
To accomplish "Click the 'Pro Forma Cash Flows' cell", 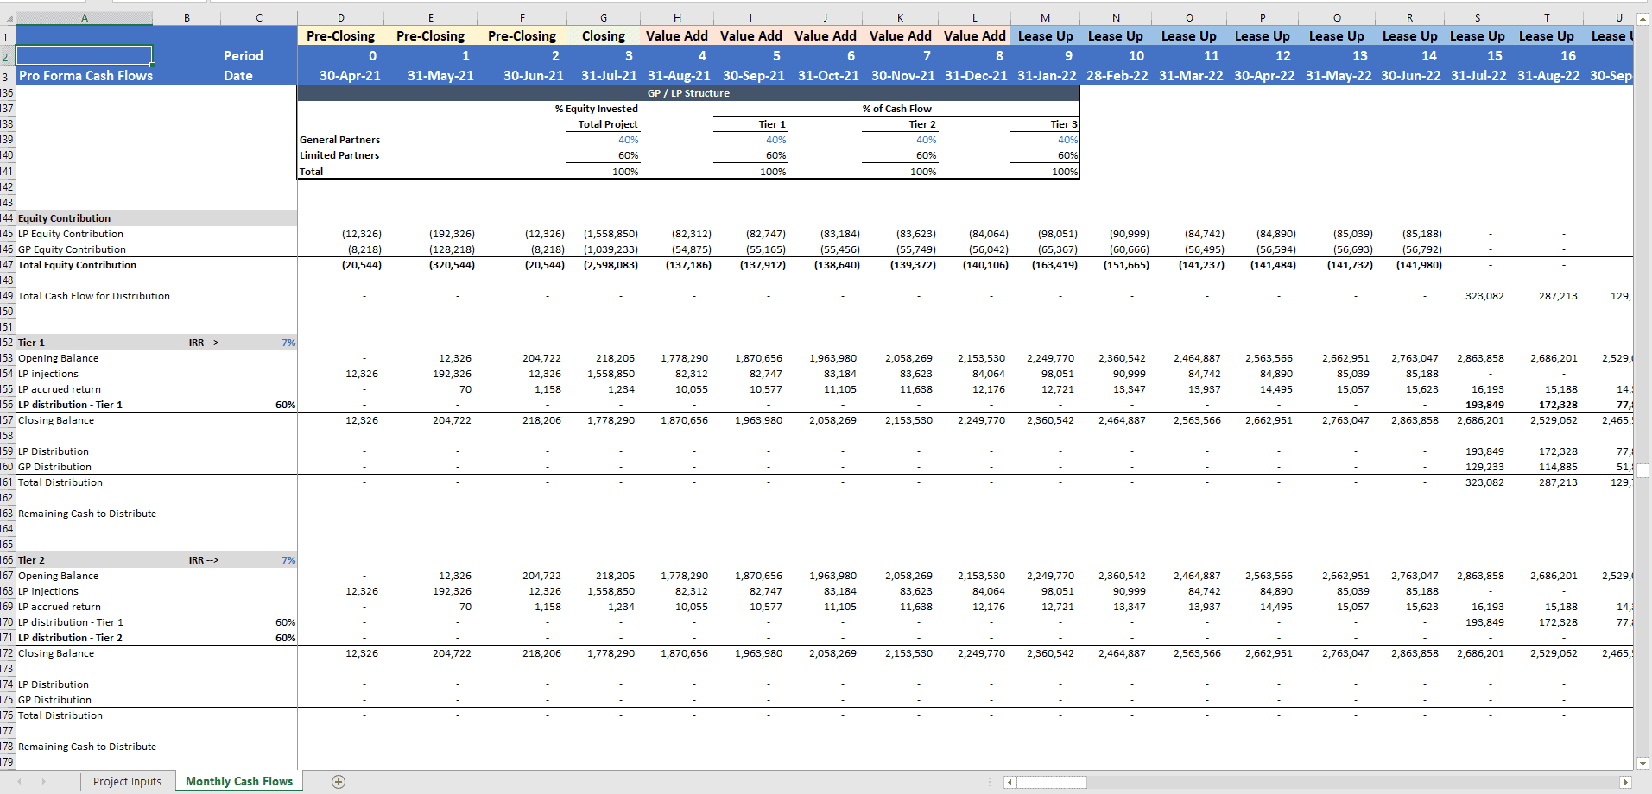I will (85, 76).
